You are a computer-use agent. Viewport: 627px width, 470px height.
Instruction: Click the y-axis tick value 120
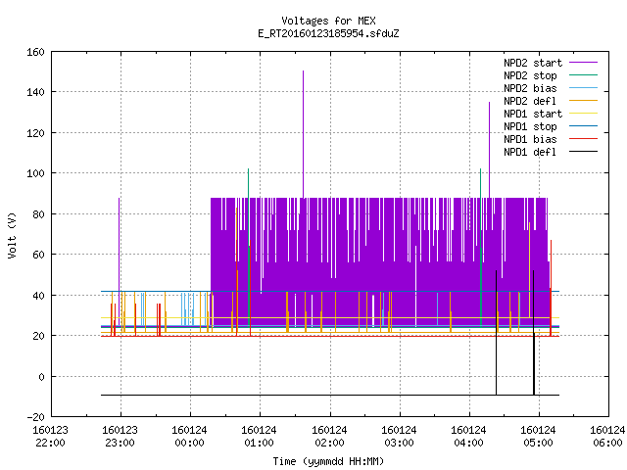(x=35, y=133)
